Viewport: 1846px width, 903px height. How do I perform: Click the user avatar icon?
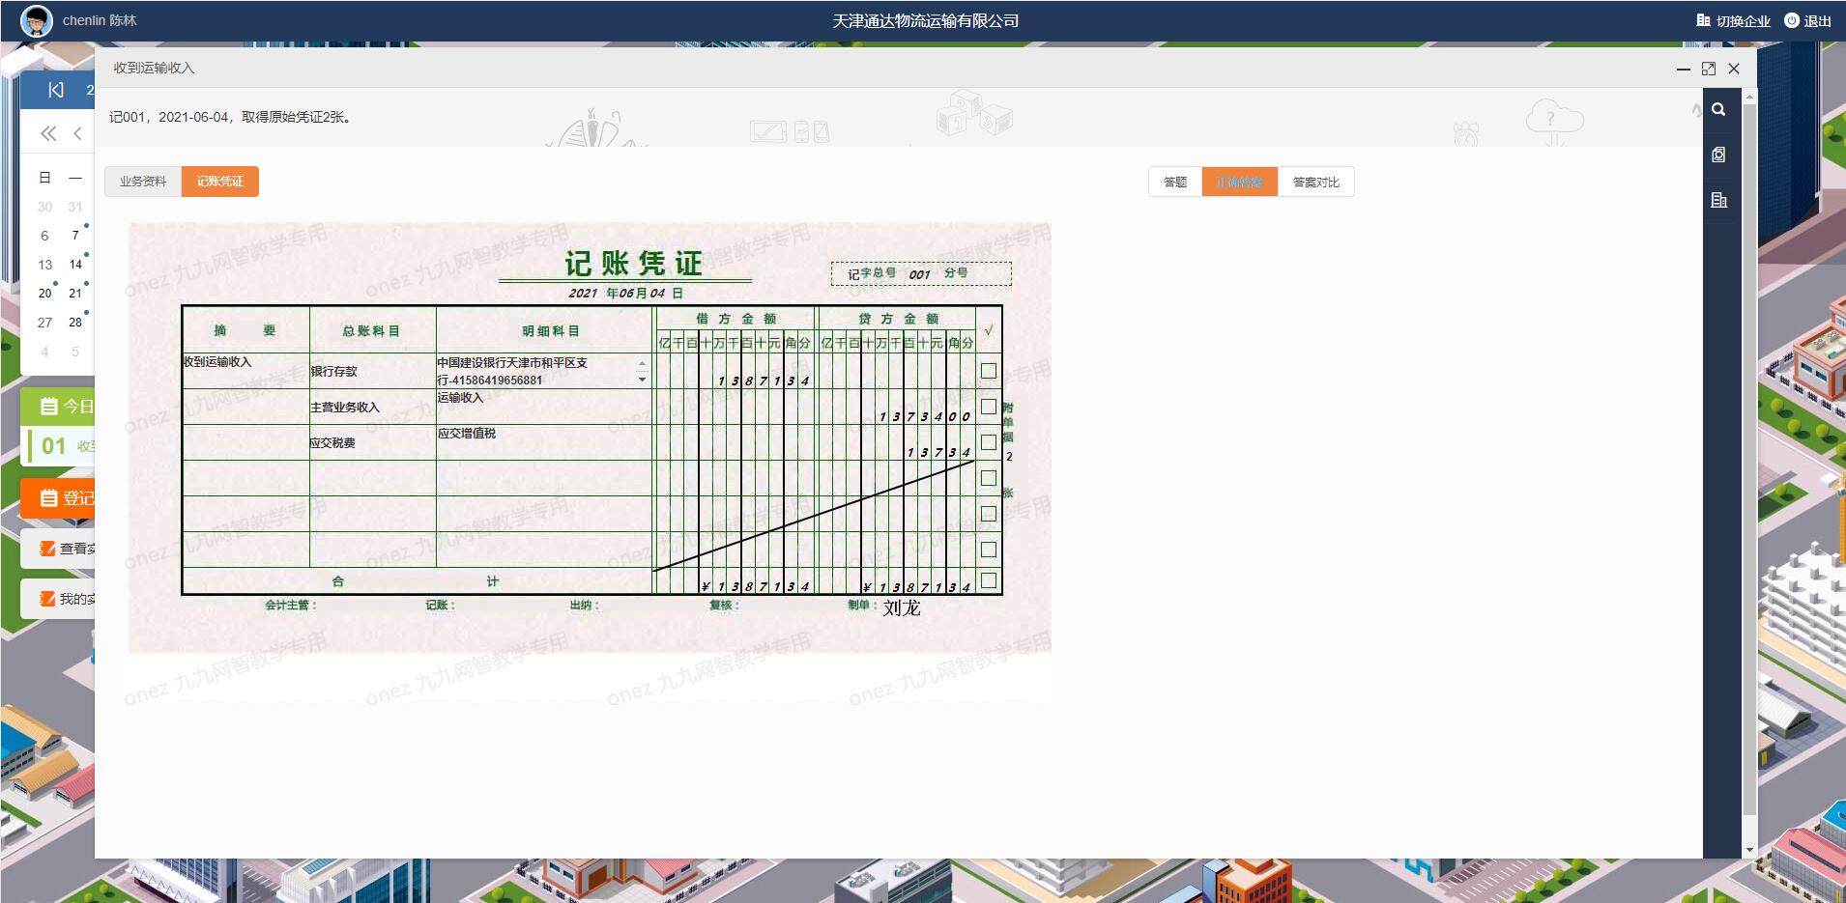[36, 20]
